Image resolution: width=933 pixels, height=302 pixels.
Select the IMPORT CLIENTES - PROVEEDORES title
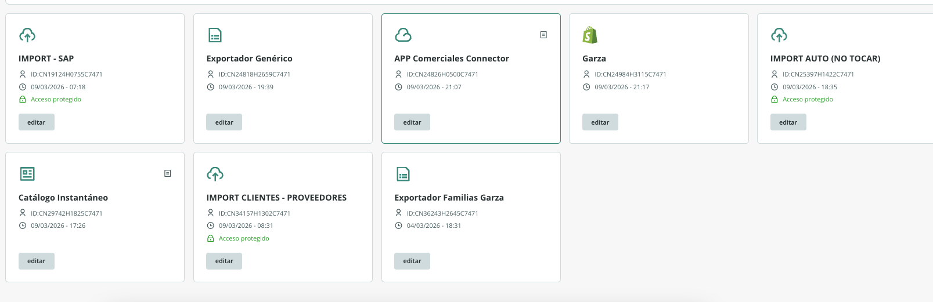pyautogui.click(x=277, y=198)
